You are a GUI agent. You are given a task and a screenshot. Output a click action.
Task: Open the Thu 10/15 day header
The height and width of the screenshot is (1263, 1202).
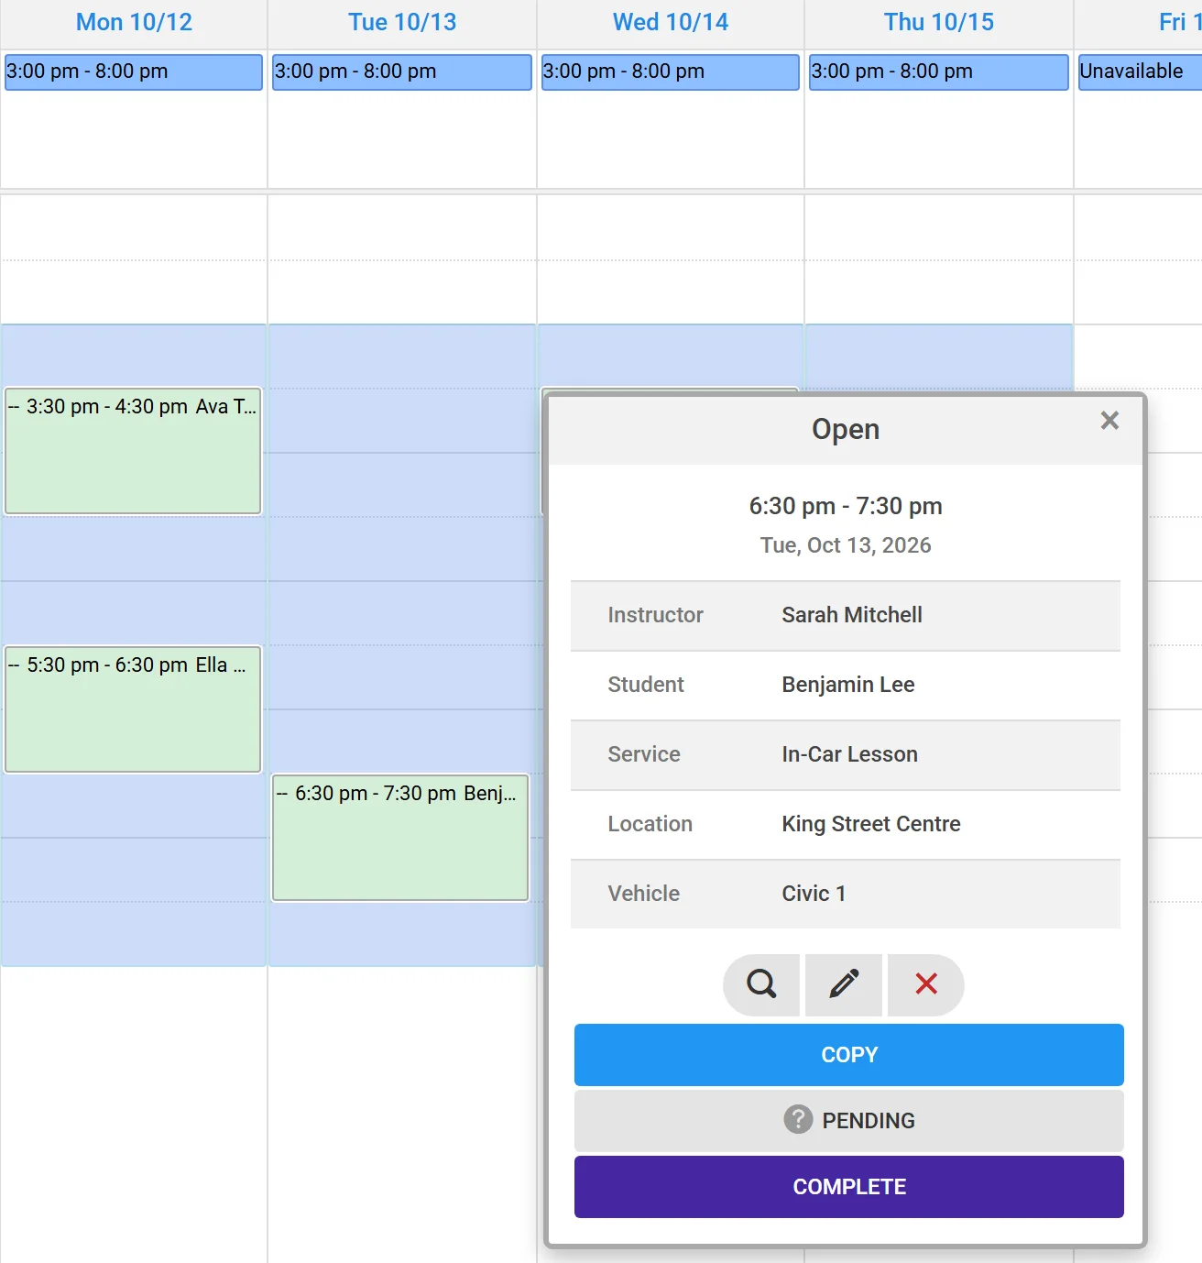(x=939, y=22)
